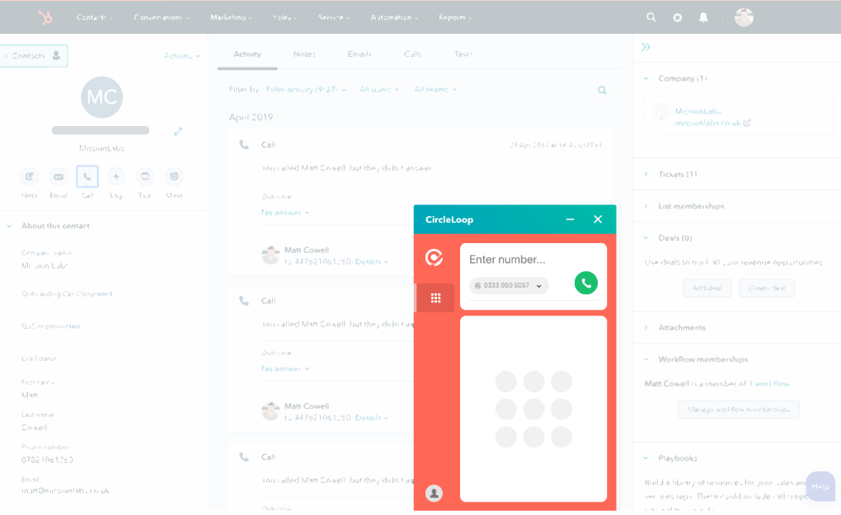The height and width of the screenshot is (515, 841).
Task: Start a call with the green dial button
Action: pyautogui.click(x=585, y=283)
